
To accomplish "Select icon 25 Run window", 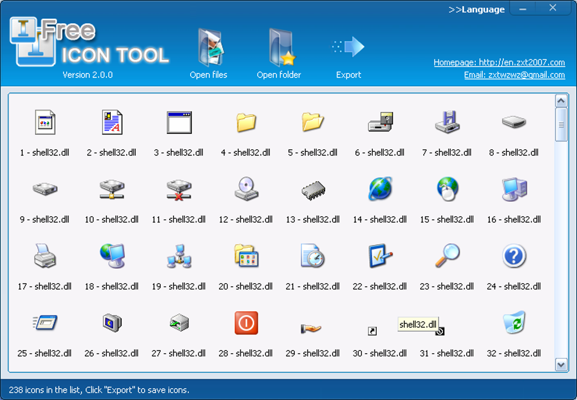I will 45,323.
